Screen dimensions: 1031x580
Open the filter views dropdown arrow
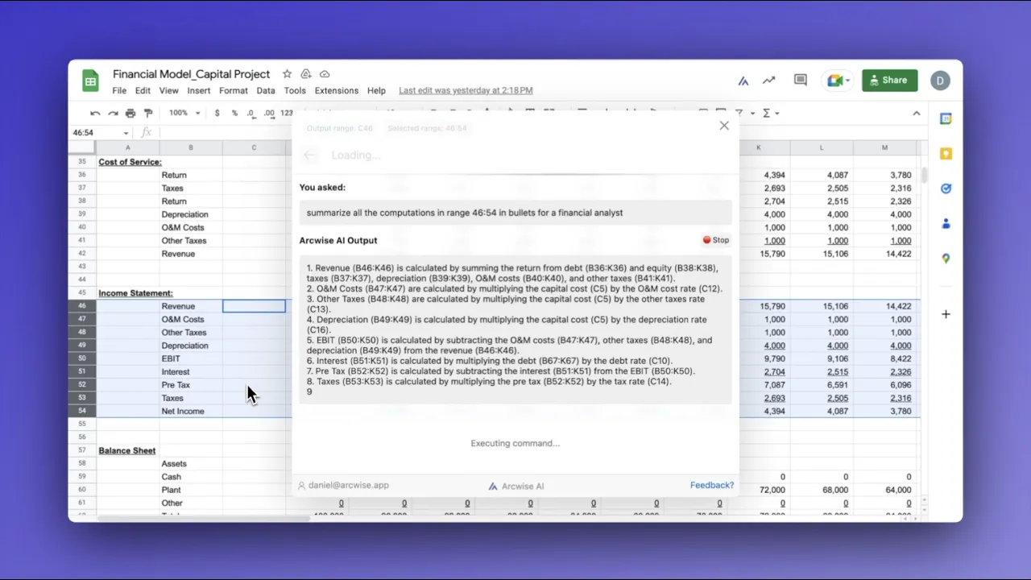pyautogui.click(x=751, y=113)
